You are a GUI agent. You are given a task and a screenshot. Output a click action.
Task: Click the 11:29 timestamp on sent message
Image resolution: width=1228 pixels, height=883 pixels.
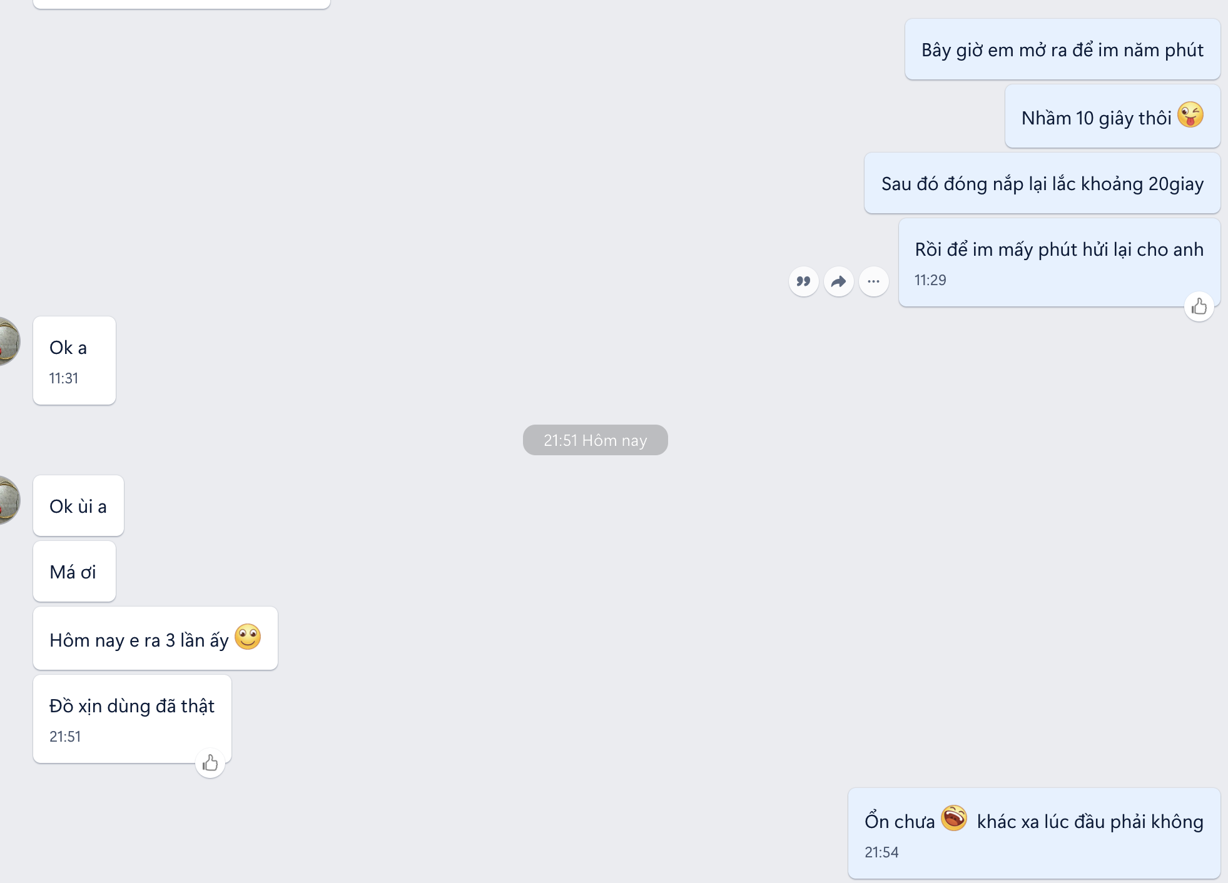coord(930,280)
